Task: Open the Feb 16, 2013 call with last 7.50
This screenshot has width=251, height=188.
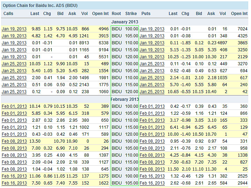Action: click(14, 183)
